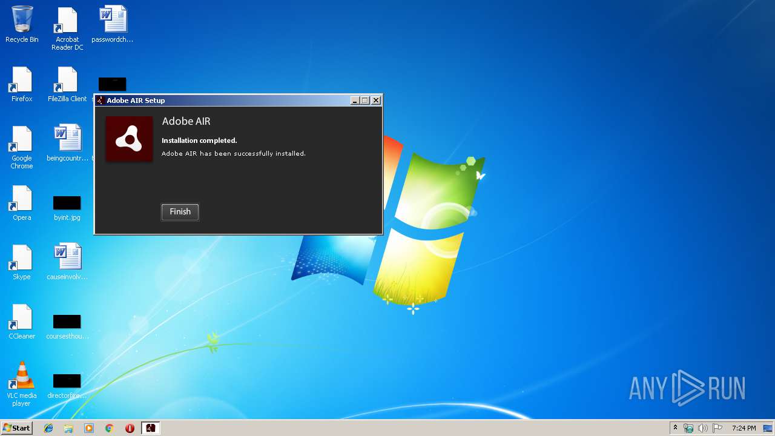Viewport: 775px width, 436px height.
Task: Click "Adobe AIR has been successfully installed." text
Action: [x=234, y=154]
